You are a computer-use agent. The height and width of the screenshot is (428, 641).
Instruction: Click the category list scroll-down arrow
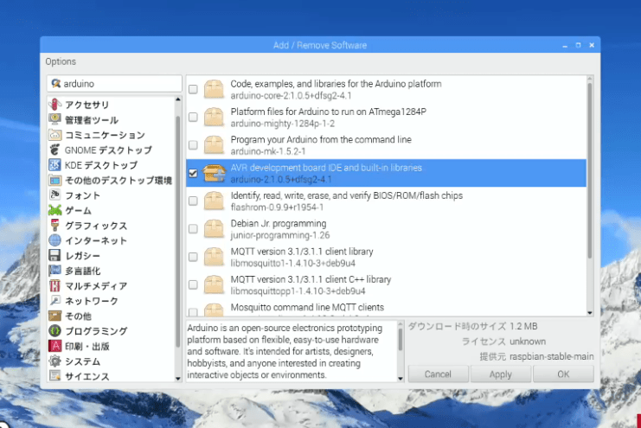[178, 379]
